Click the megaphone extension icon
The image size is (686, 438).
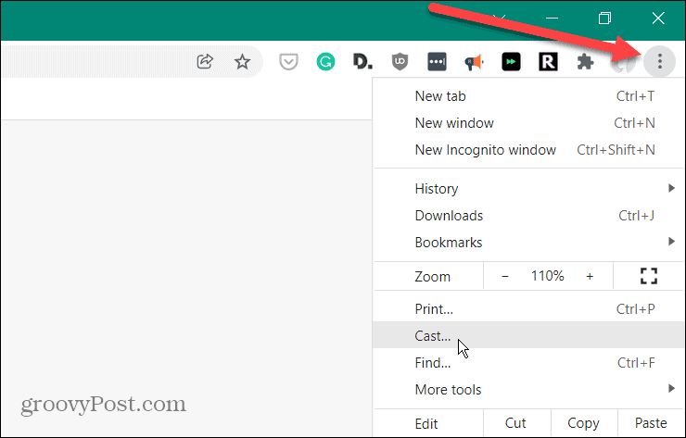474,62
